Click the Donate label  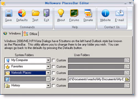click(88, 20)
